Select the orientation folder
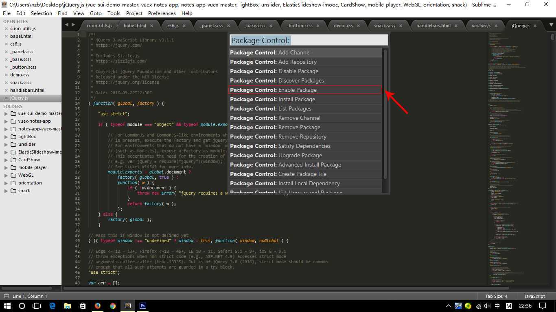Image resolution: width=556 pixels, height=312 pixels. point(31,183)
